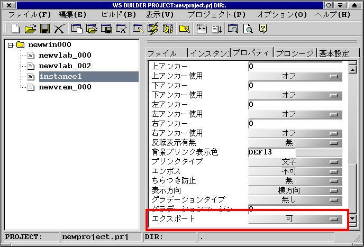Click the property list scroll up arrow
364x247 pixels.
352,69
